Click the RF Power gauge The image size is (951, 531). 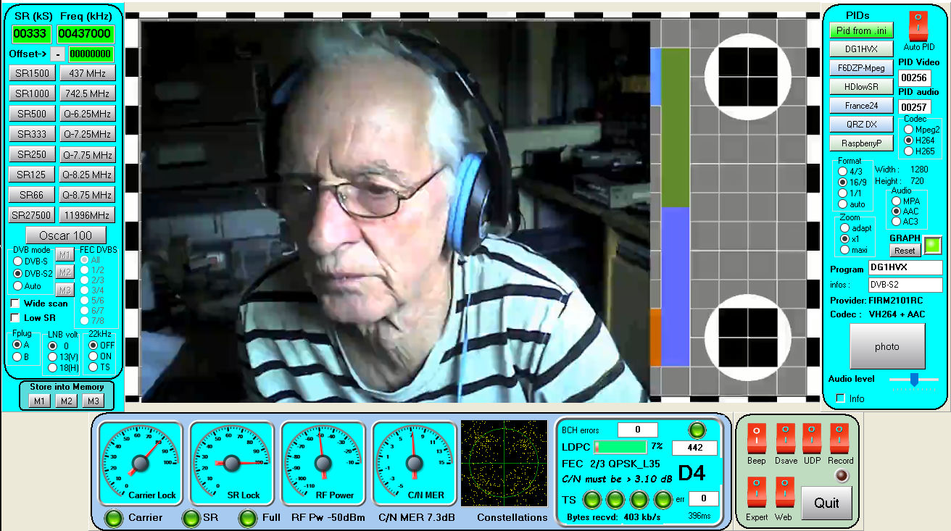tap(323, 463)
